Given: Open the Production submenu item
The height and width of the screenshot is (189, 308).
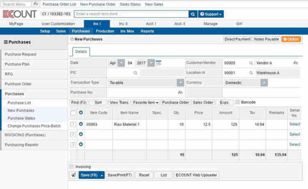Looking at the screenshot, I should pyautogui.click(x=105, y=31).
